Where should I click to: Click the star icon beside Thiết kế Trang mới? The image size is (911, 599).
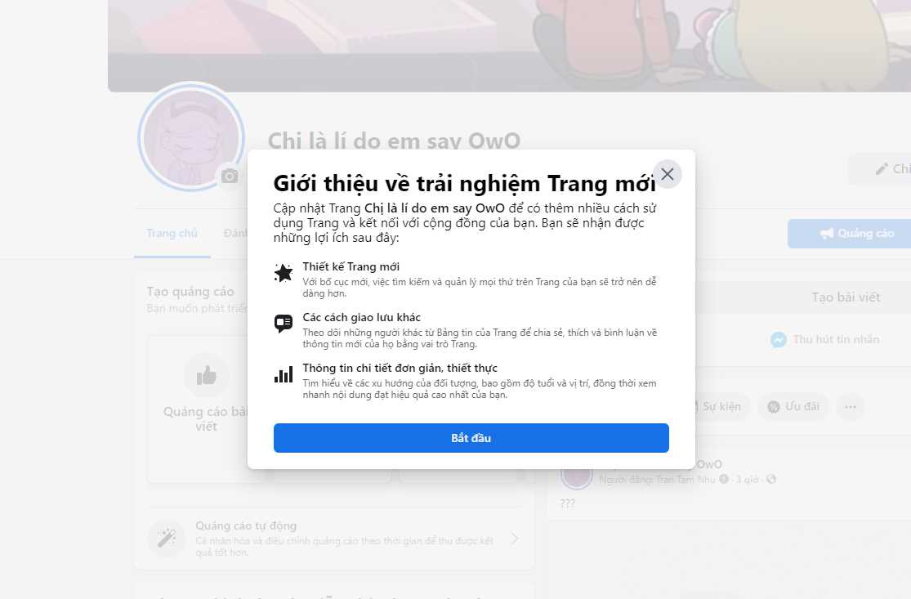click(x=284, y=272)
